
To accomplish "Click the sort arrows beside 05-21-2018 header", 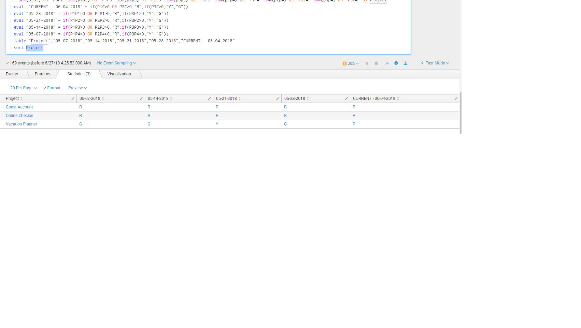I will click(239, 99).
